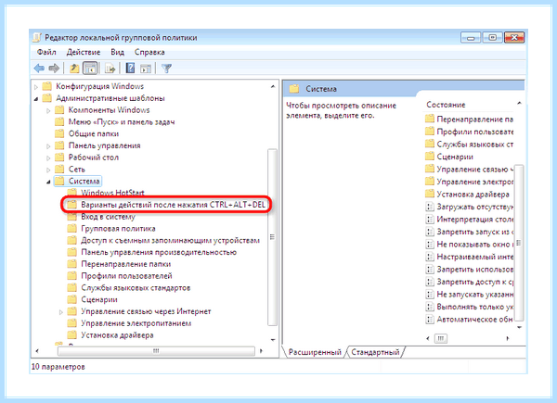Viewport: 557px width, 403px height.
Task: Switch to the Стандартный tab
Action: click(x=375, y=352)
